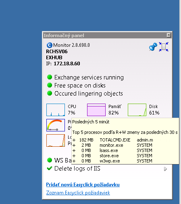The height and width of the screenshot is (204, 181).
Task: Expand arrow for Delete logs of IIS
Action: [166, 169]
